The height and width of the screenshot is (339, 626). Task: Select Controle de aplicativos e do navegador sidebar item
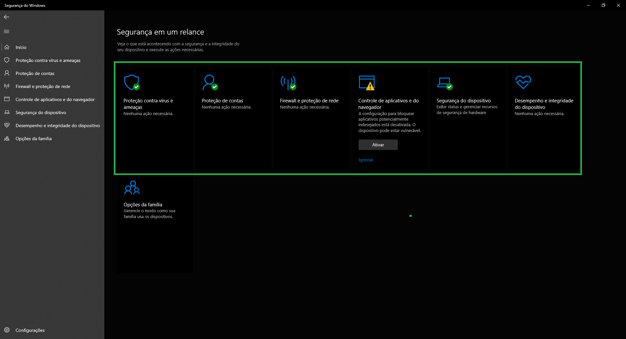55,99
